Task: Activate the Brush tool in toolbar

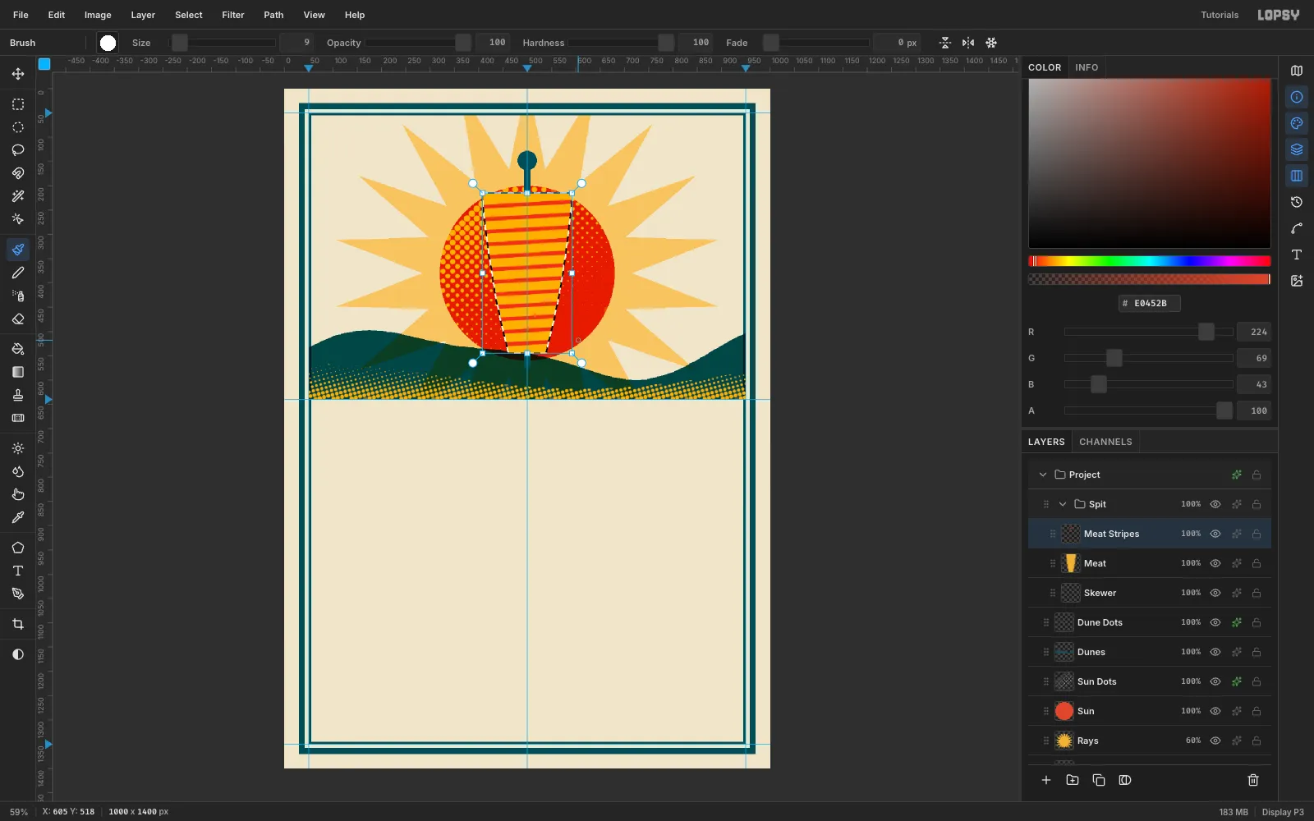Action: point(18,250)
